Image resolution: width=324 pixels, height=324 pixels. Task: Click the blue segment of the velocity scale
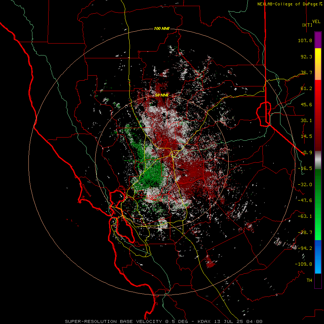click(x=318, y=248)
